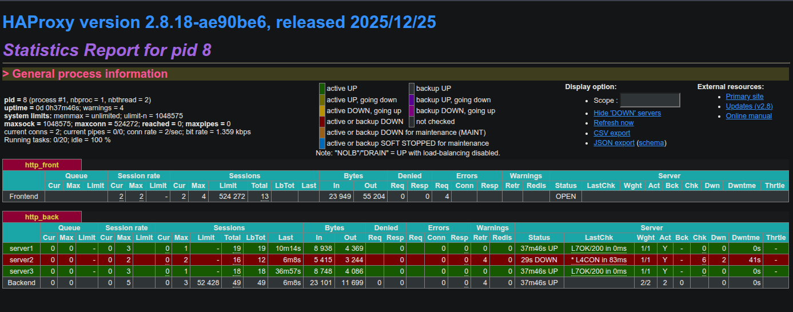Open the Online manual link

pyautogui.click(x=748, y=116)
